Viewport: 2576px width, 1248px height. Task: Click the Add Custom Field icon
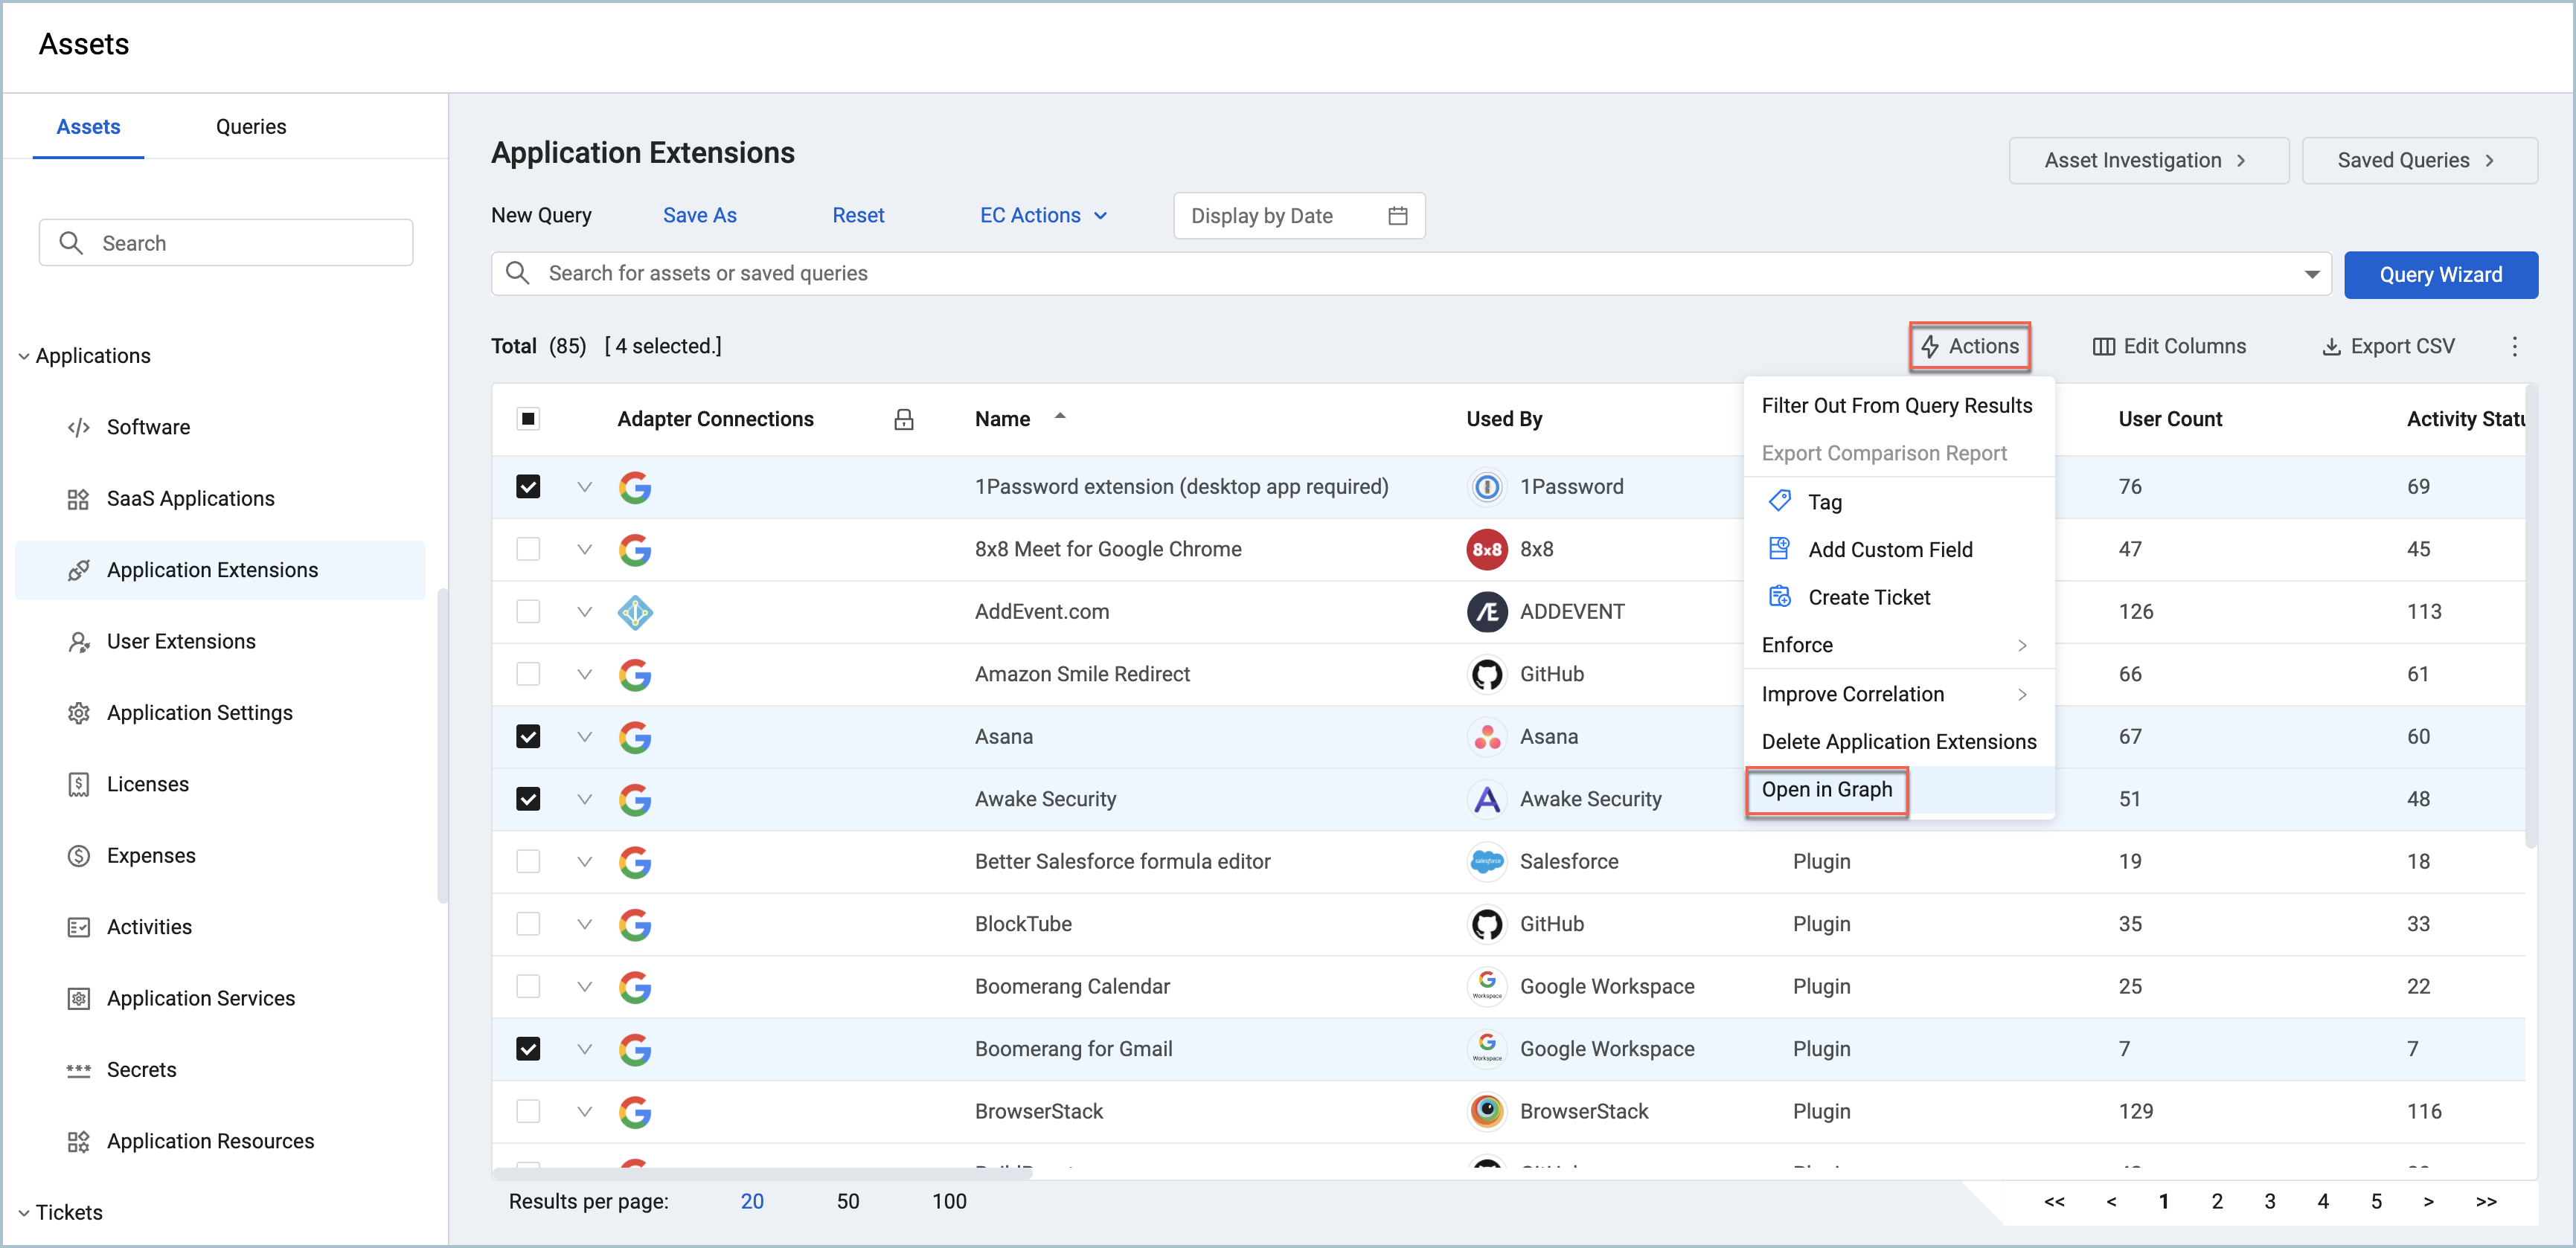pyautogui.click(x=1779, y=549)
